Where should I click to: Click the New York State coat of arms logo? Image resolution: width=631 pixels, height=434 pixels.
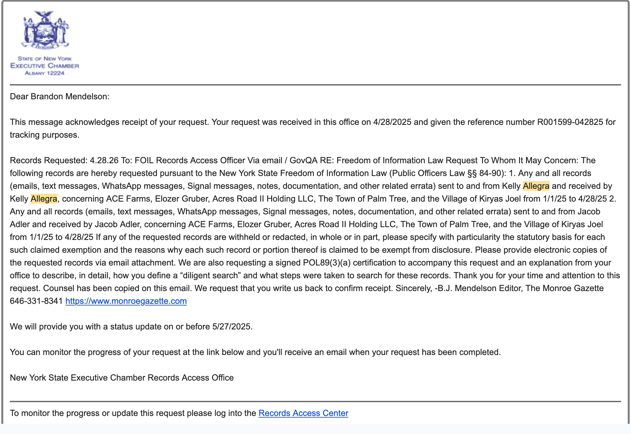point(45,30)
